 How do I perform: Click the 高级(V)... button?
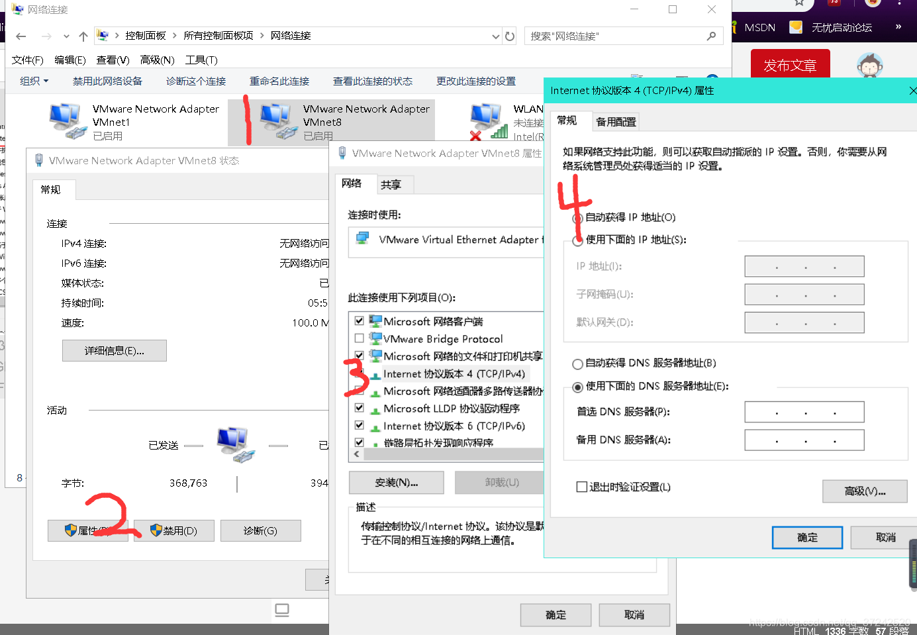865,491
